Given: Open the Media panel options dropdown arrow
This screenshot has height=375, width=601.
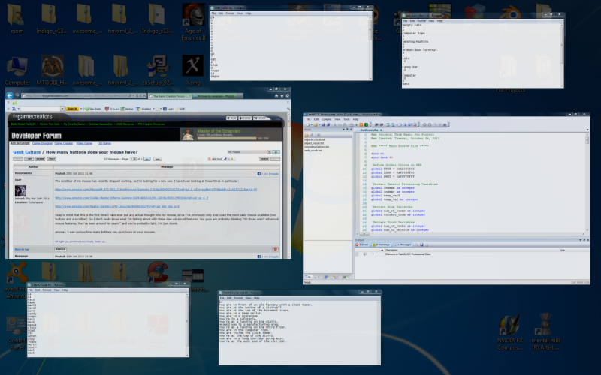Looking at the screenshot, I should click(x=343, y=129).
